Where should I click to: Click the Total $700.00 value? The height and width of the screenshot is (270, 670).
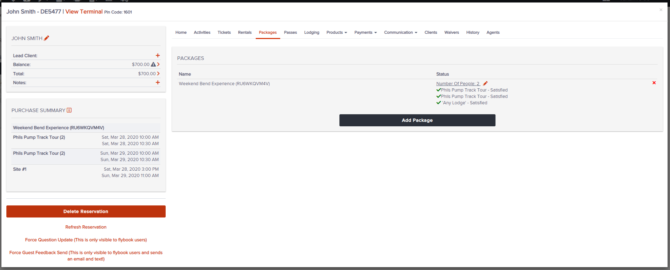click(147, 74)
